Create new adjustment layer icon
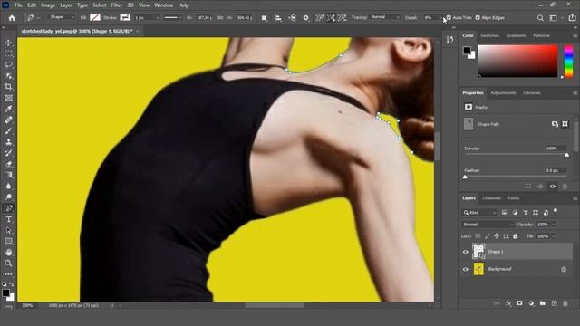The height and width of the screenshot is (326, 580). [531, 303]
